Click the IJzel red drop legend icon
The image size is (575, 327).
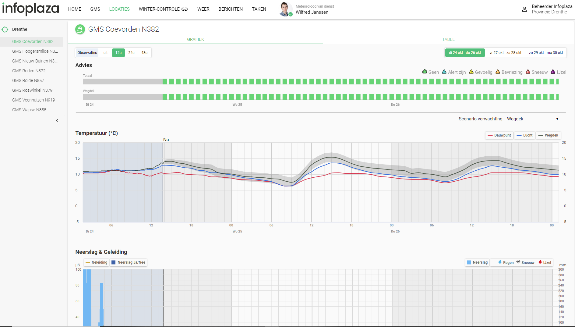[x=540, y=262]
